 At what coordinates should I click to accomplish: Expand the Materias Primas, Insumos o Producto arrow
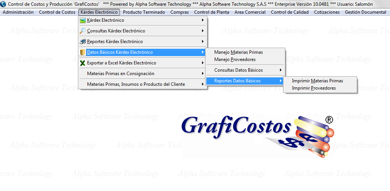coord(203,84)
